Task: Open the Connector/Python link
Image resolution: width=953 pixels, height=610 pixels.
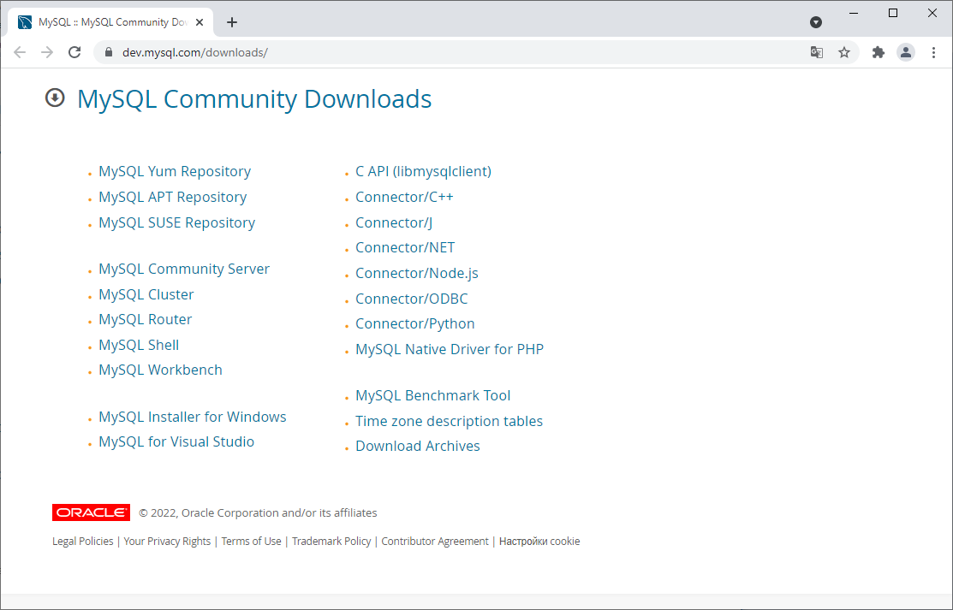Action: (x=414, y=323)
